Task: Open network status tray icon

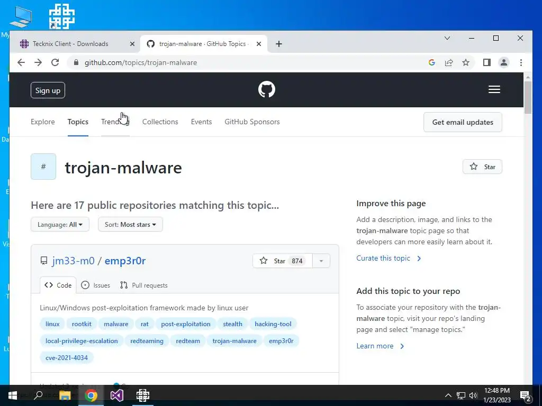Action: (461, 395)
